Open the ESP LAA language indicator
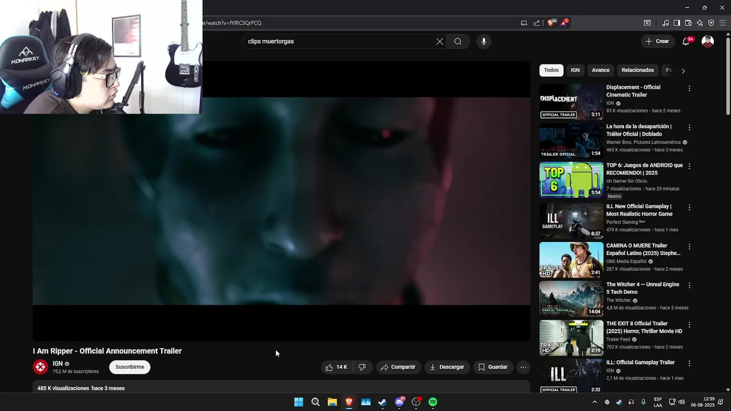This screenshot has height=411, width=731. click(658, 402)
